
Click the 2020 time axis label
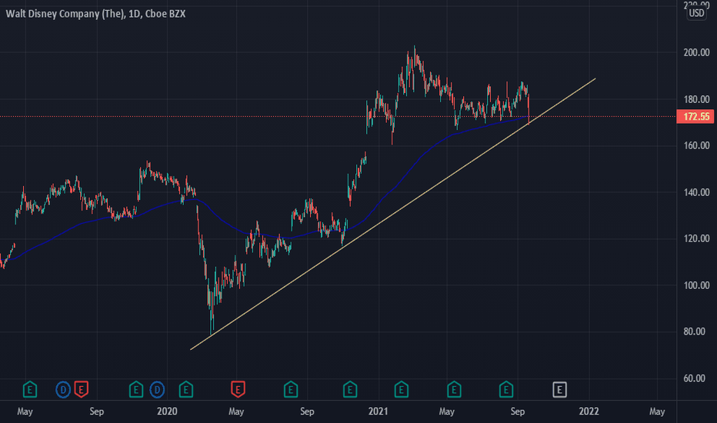coord(167,411)
